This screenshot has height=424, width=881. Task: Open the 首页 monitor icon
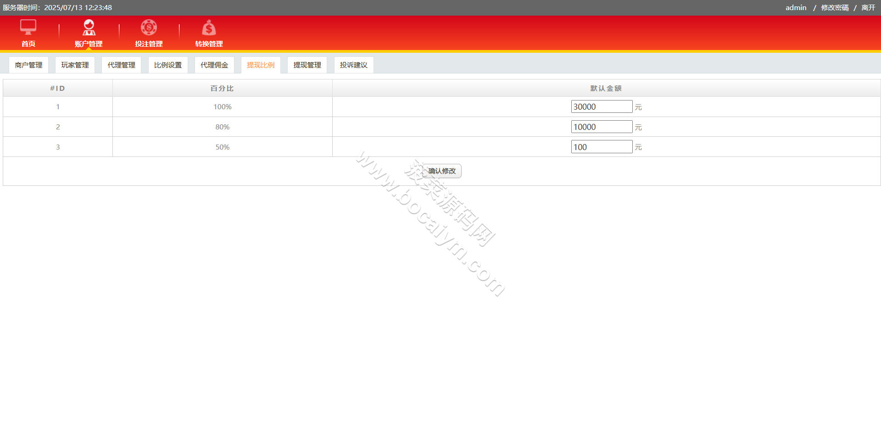(x=28, y=28)
